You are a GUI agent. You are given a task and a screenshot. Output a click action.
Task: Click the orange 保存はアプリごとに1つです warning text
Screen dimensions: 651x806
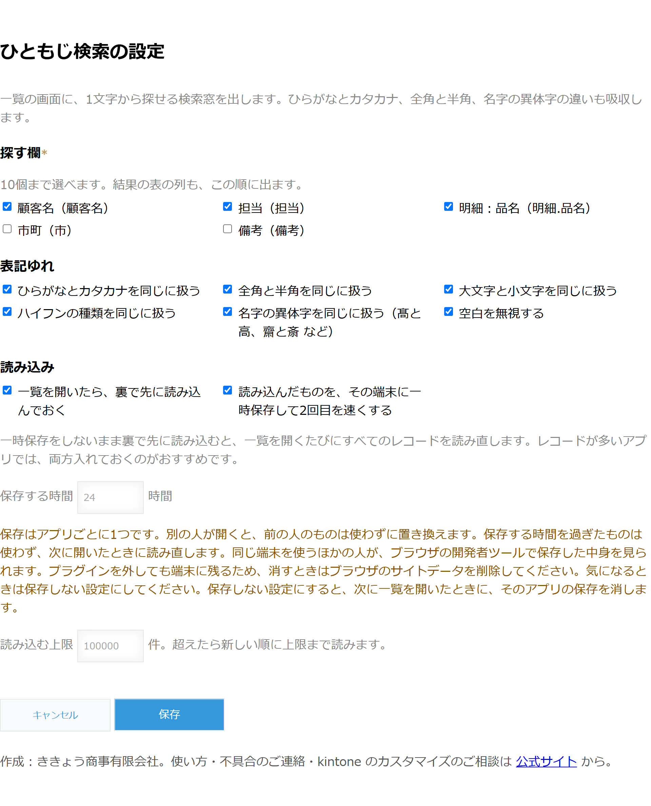point(323,571)
